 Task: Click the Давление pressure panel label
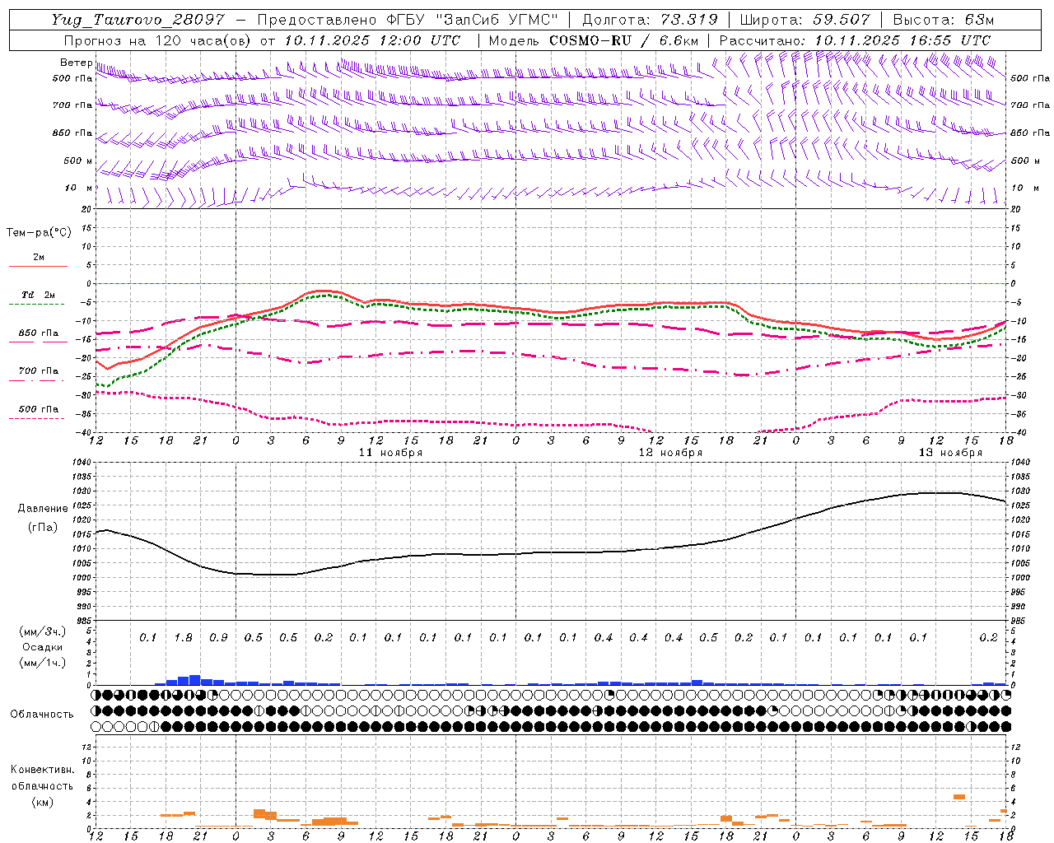tap(43, 509)
